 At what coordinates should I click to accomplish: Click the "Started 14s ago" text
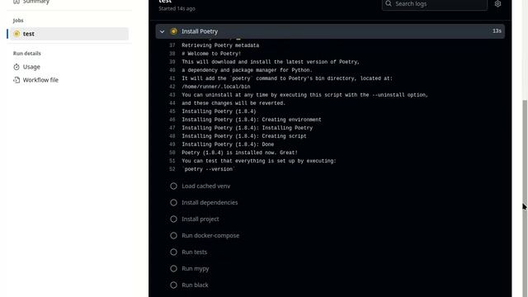[x=177, y=8]
